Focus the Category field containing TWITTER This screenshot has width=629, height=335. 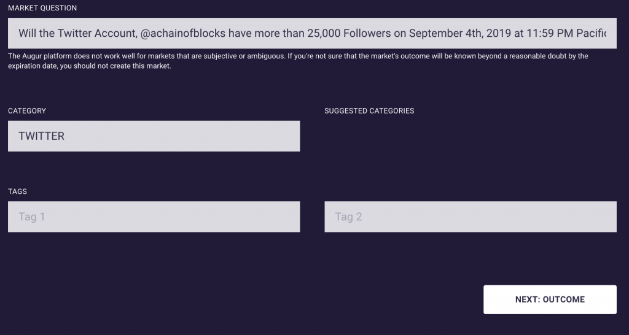pyautogui.click(x=154, y=136)
